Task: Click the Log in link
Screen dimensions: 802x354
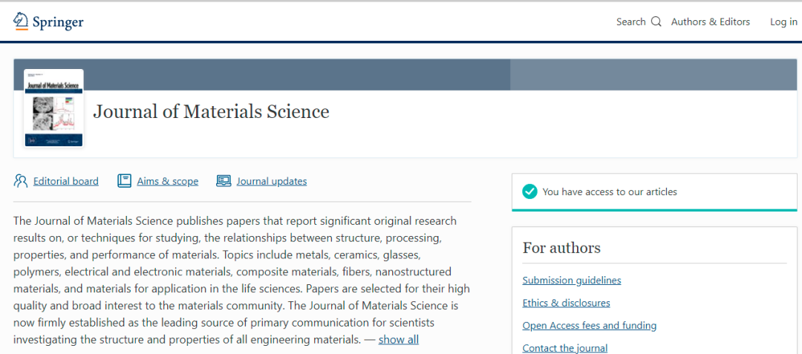Action: pyautogui.click(x=783, y=22)
